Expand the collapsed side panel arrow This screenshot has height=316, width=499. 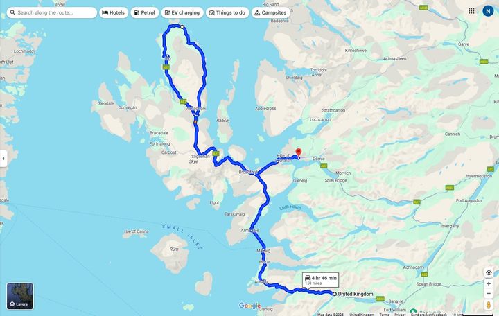pyautogui.click(x=3, y=159)
